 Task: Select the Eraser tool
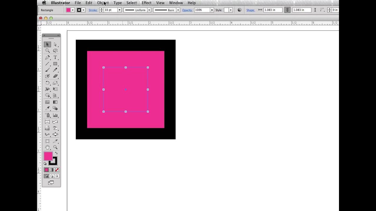pos(55,76)
